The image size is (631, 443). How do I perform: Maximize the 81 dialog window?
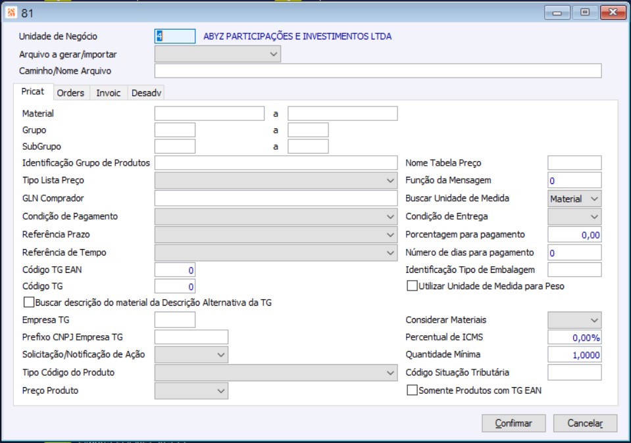point(584,12)
